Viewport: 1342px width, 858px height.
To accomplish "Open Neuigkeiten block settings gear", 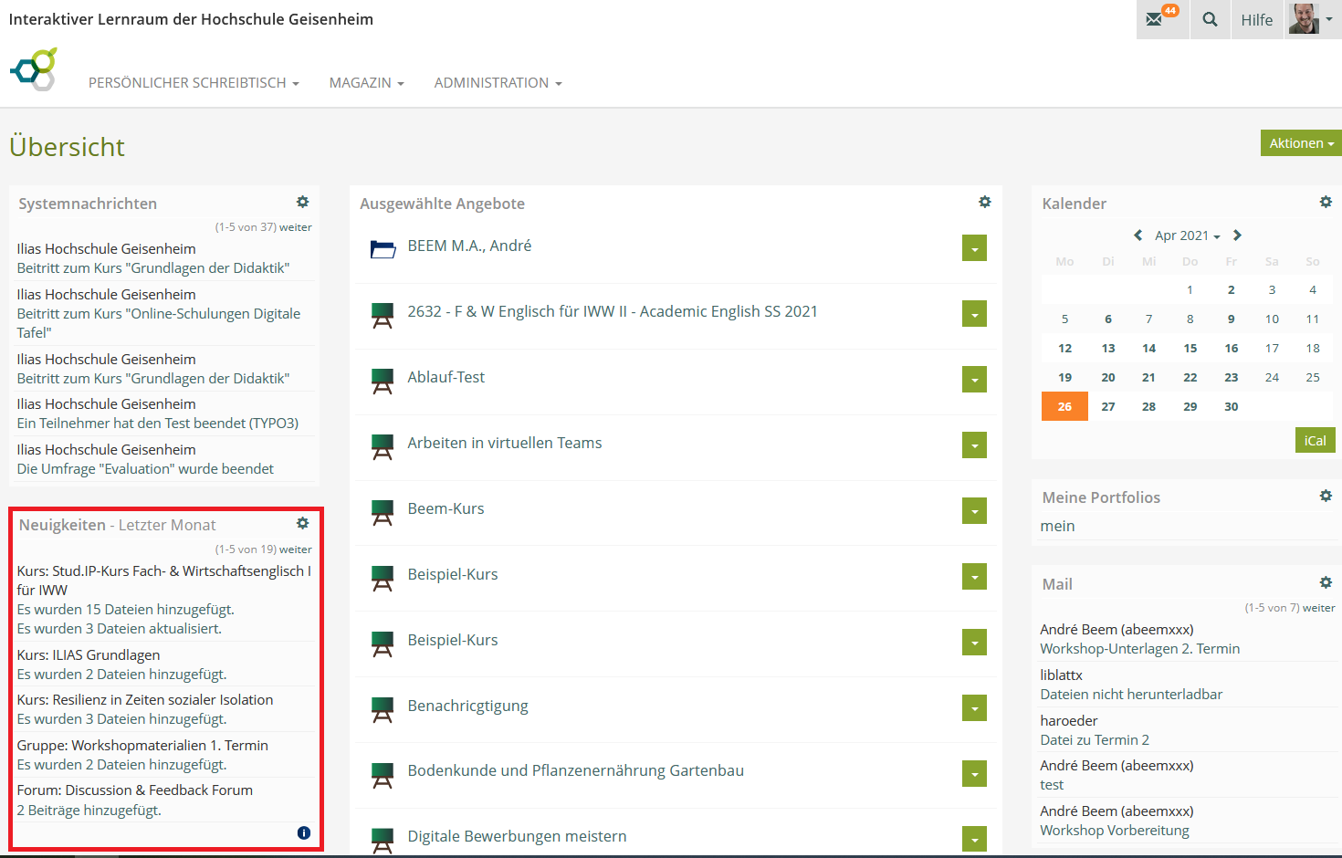I will click(302, 523).
